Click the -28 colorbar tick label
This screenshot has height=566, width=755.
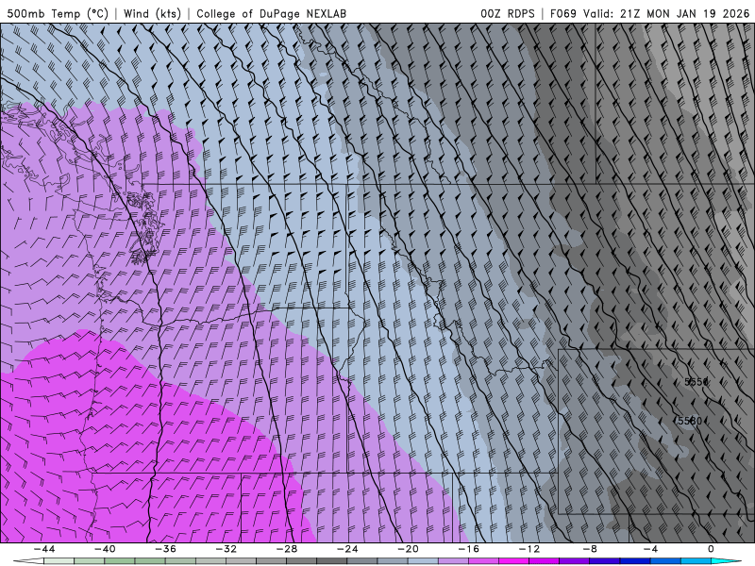(x=287, y=549)
